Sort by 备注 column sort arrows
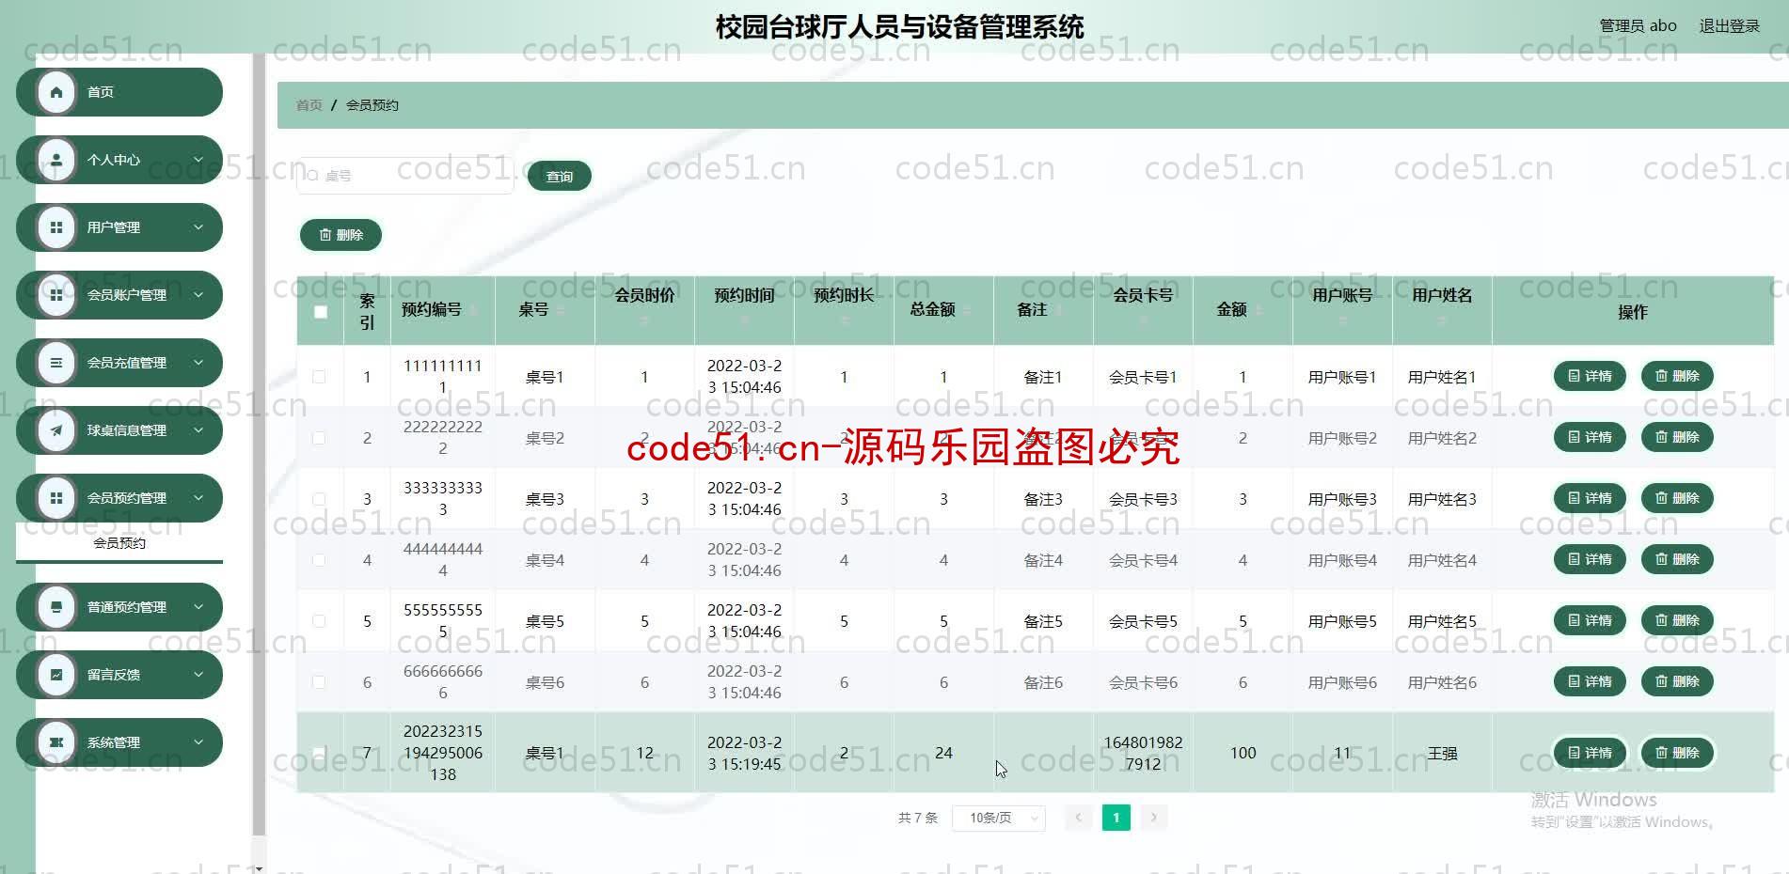Viewport: 1789px width, 874px height. (1058, 310)
